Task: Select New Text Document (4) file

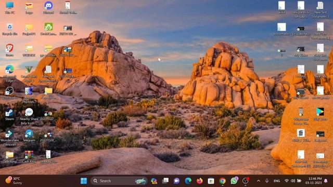Action: 321,31
